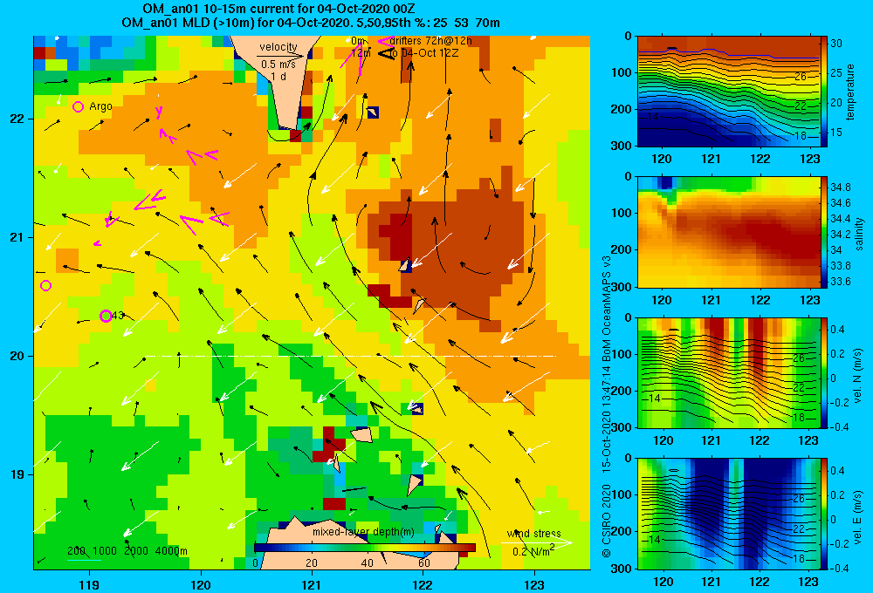Open the eastward velocity section panel
Image resolution: width=873 pixels, height=593 pixels.
tap(729, 514)
